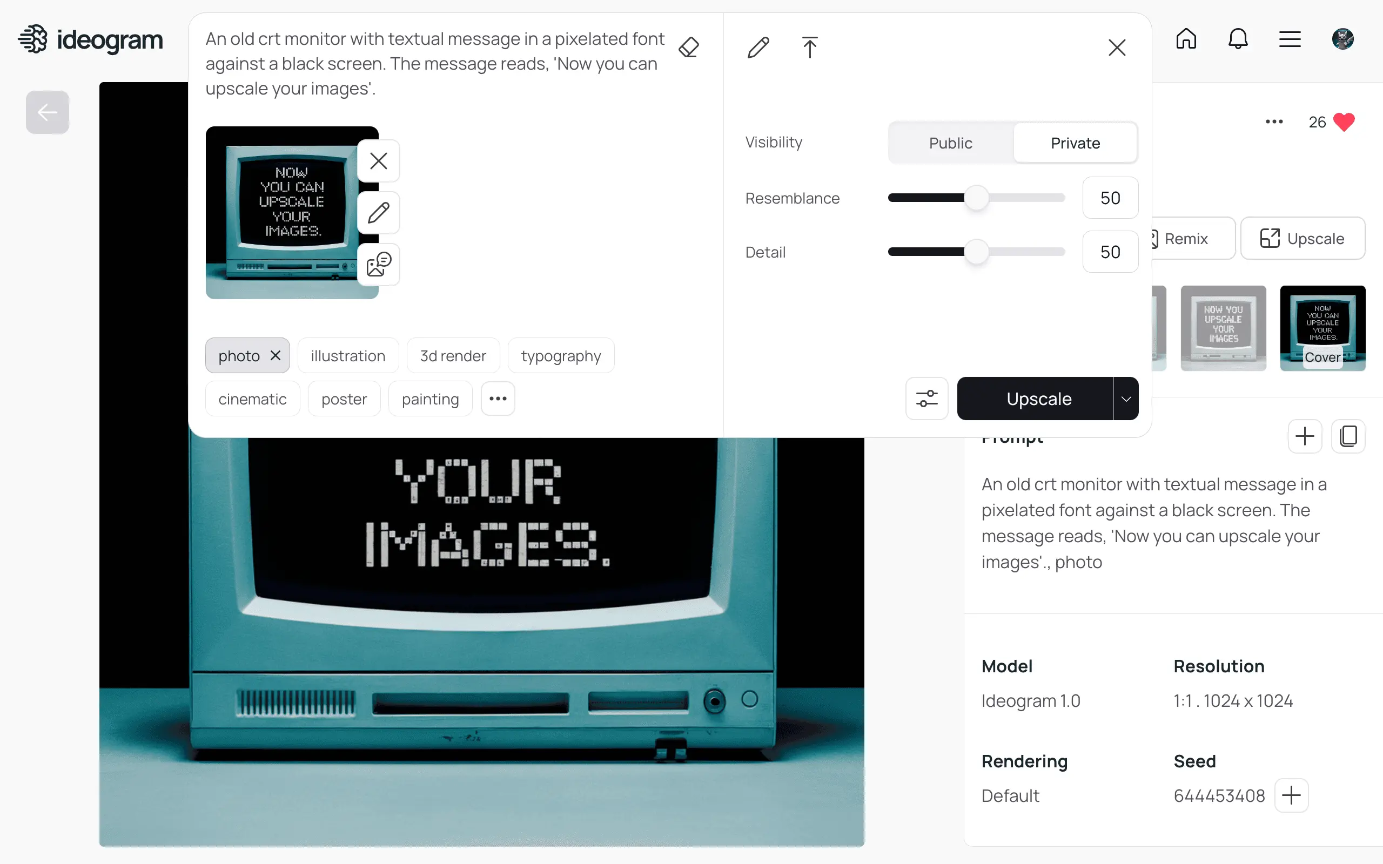Screen dimensions: 1383x864
Task: Click the black Upscale button
Action: pyautogui.click(x=1035, y=399)
